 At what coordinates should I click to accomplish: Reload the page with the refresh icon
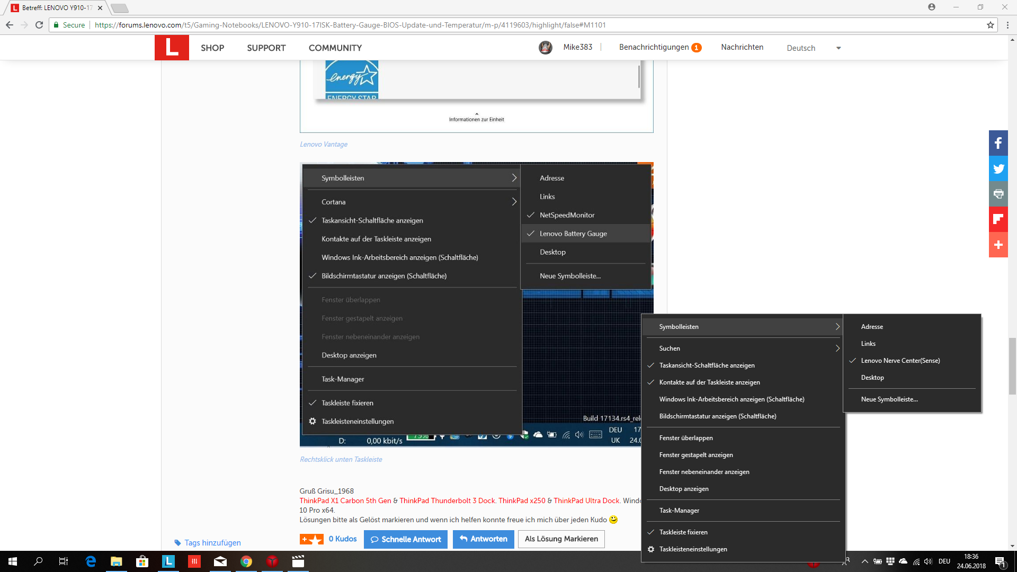39,25
